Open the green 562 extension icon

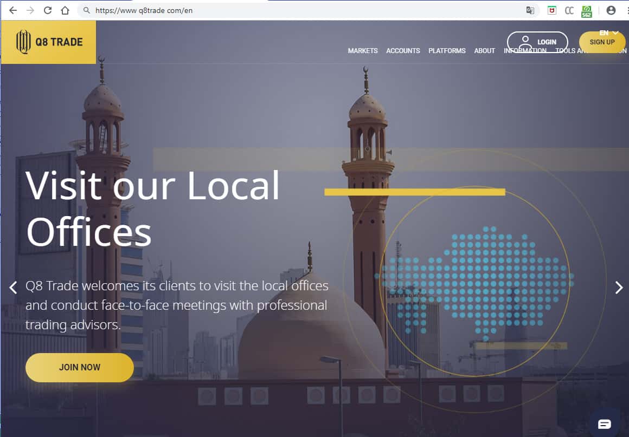(x=587, y=11)
